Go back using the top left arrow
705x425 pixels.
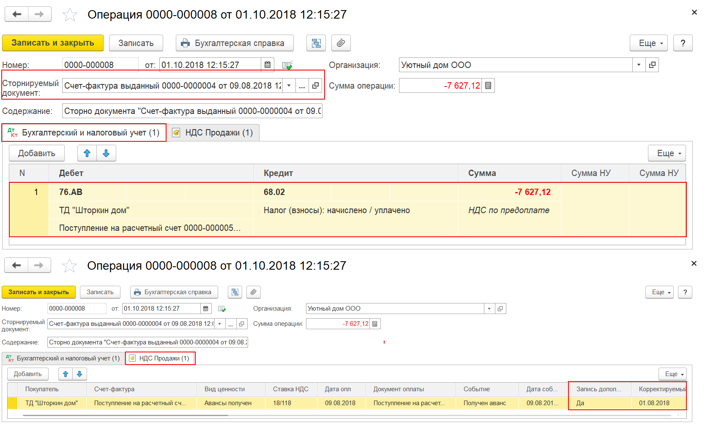point(16,14)
